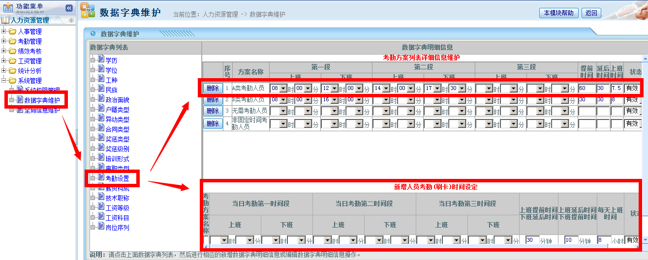Viewport: 648px width, 260px height.
Task: Expand the 绩效考核 tree node
Action: click(x=4, y=51)
